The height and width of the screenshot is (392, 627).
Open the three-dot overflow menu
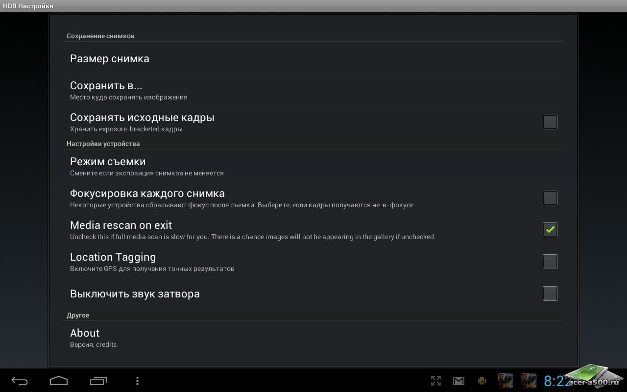tap(137, 381)
